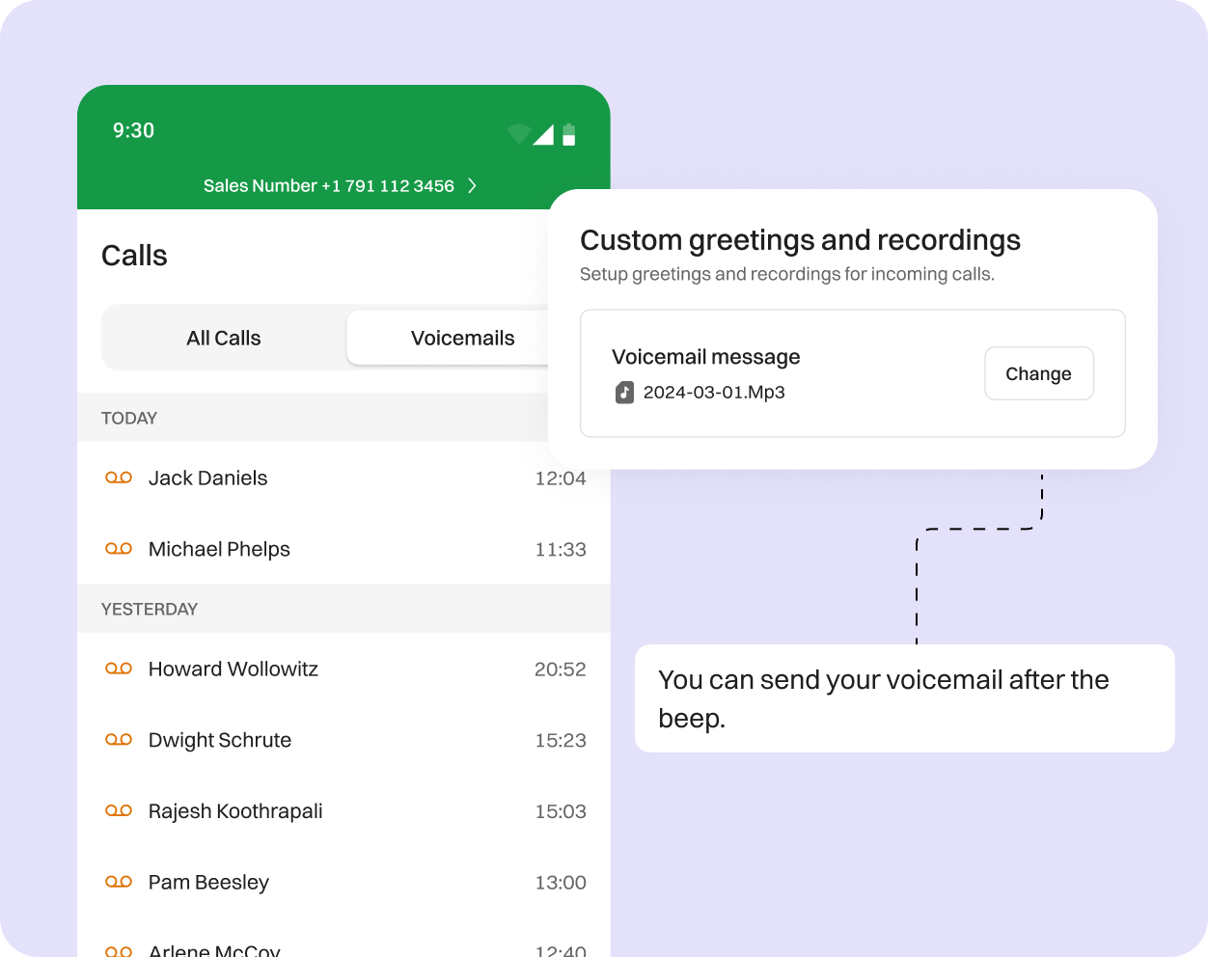Click the voicemail greeting text box
This screenshot has width=1208, height=957.
pos(904,698)
